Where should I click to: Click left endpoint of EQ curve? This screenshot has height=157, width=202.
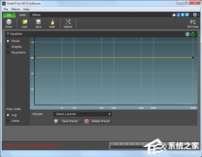[35, 57]
